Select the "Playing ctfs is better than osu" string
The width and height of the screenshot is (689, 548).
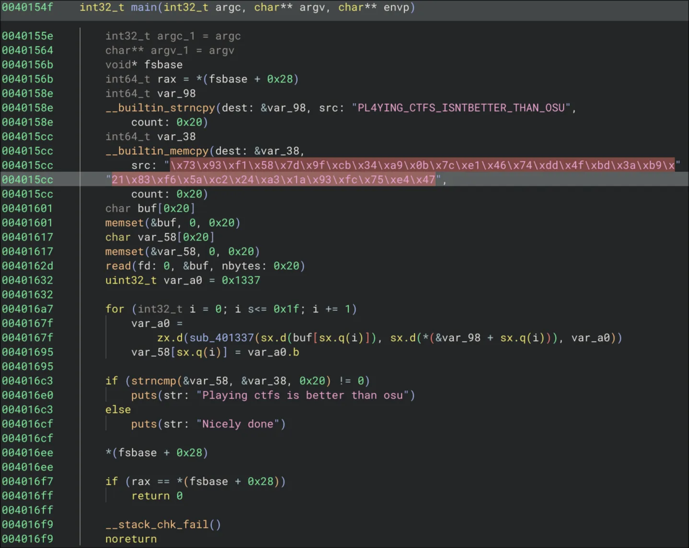pos(305,395)
